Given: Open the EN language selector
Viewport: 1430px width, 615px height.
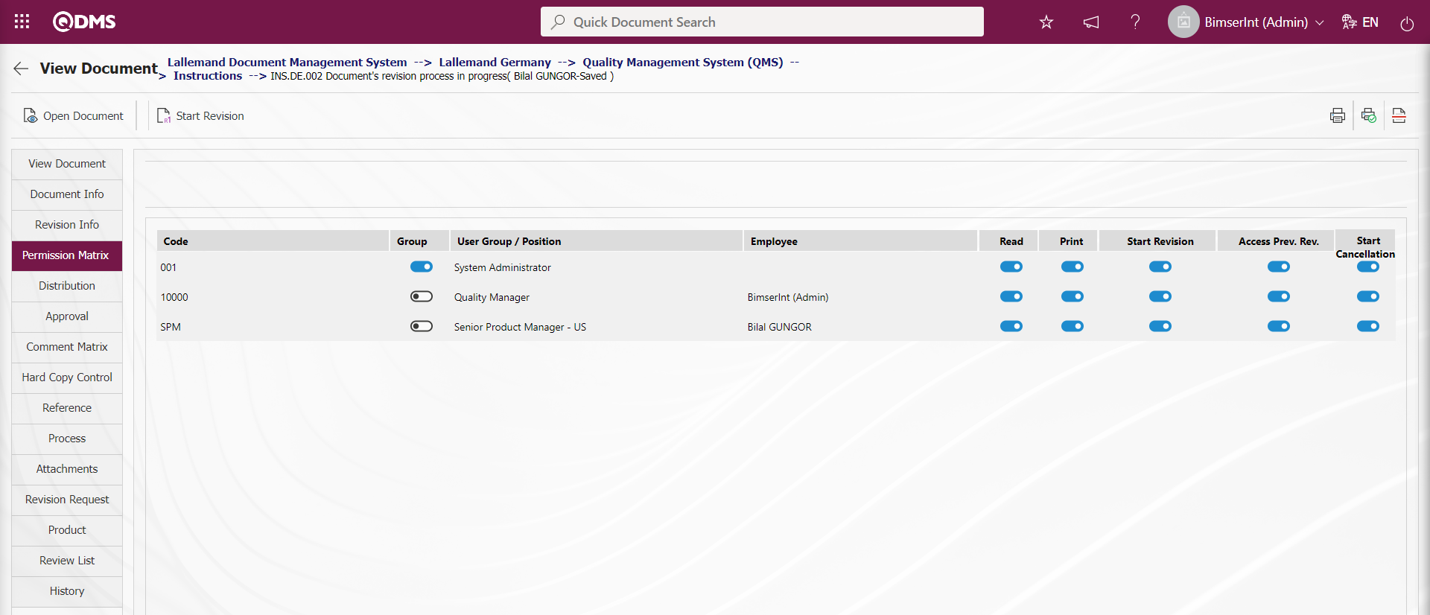Looking at the screenshot, I should pyautogui.click(x=1370, y=22).
